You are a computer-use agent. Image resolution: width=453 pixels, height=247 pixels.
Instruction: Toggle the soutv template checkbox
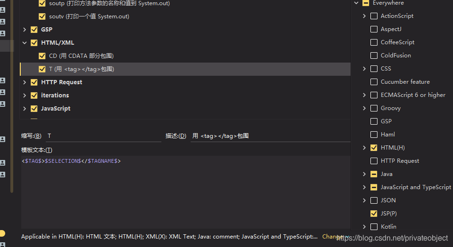coord(42,16)
